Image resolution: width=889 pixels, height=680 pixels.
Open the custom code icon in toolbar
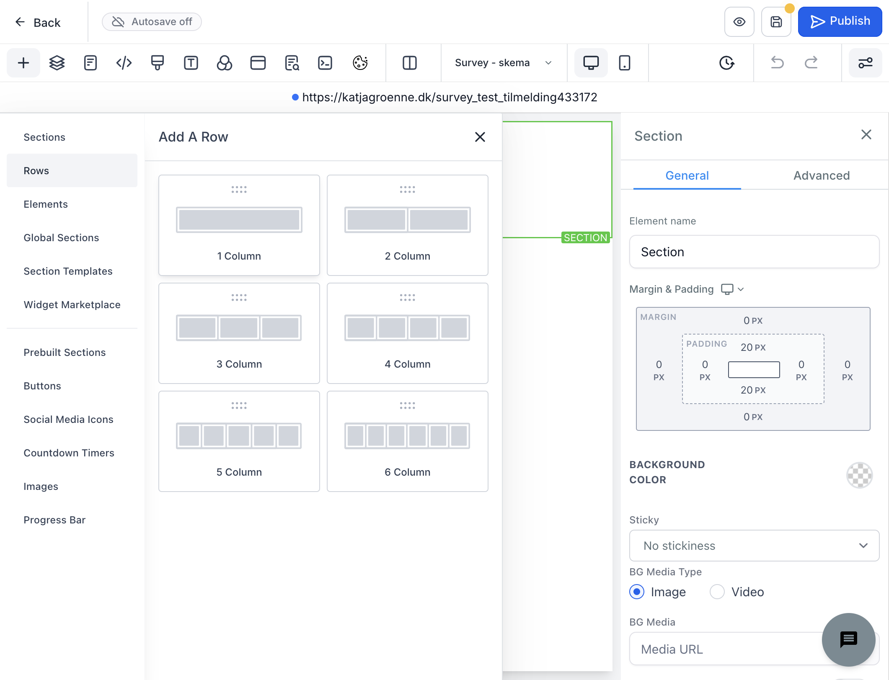(x=124, y=63)
